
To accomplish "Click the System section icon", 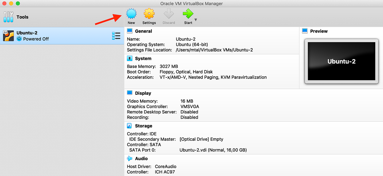I will point(129,58).
